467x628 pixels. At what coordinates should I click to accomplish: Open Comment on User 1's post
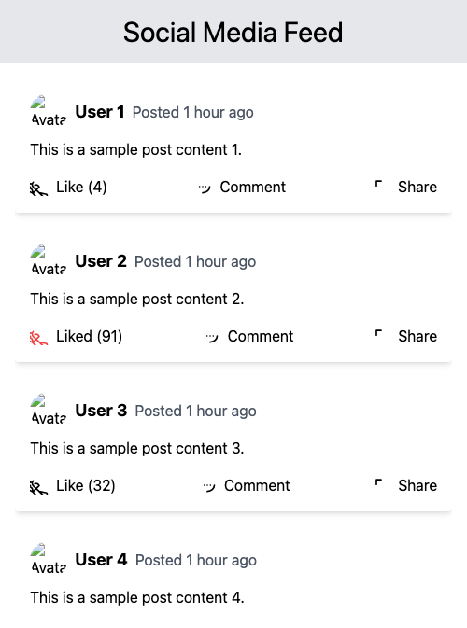click(x=241, y=187)
